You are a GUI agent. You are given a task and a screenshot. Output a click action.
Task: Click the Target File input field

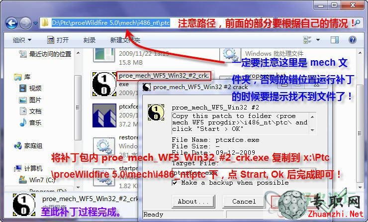pos(235,173)
